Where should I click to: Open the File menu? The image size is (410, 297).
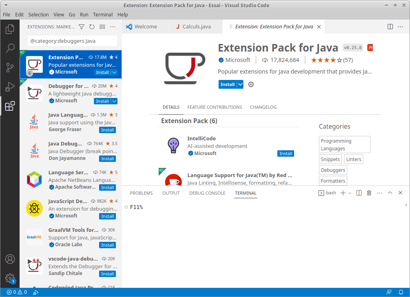(x=6, y=15)
